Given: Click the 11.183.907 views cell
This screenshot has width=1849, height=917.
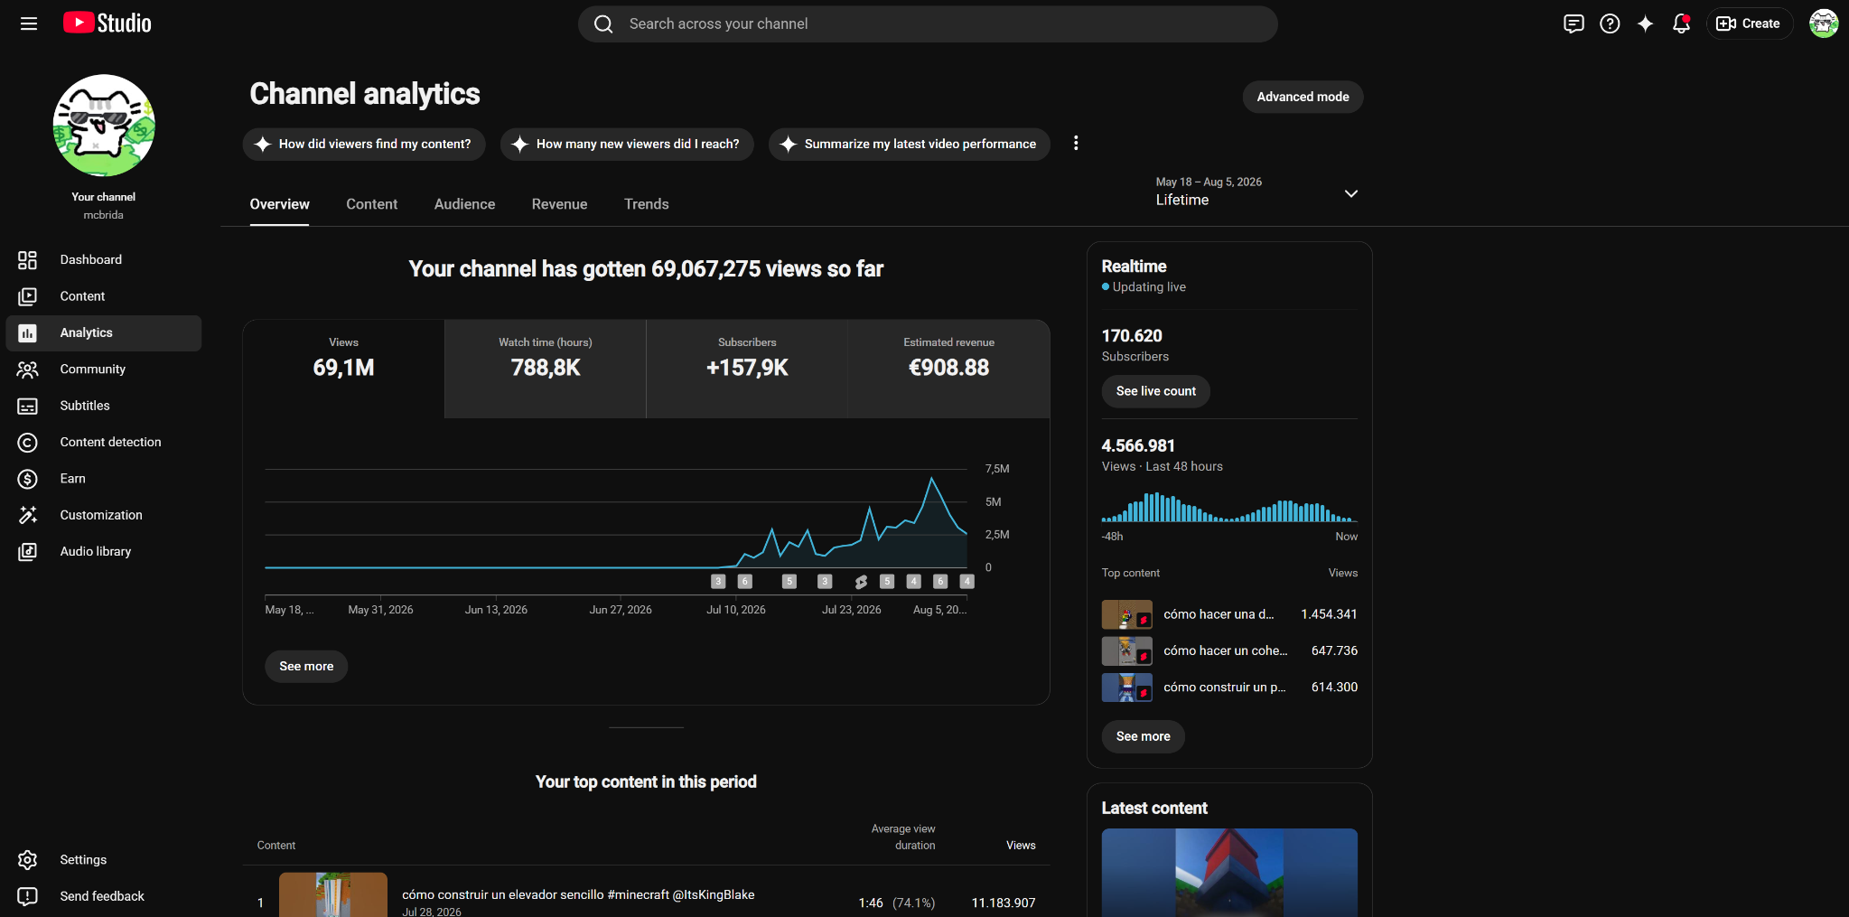Looking at the screenshot, I should (1004, 903).
